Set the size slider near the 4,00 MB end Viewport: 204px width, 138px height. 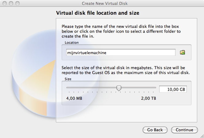click(x=69, y=88)
